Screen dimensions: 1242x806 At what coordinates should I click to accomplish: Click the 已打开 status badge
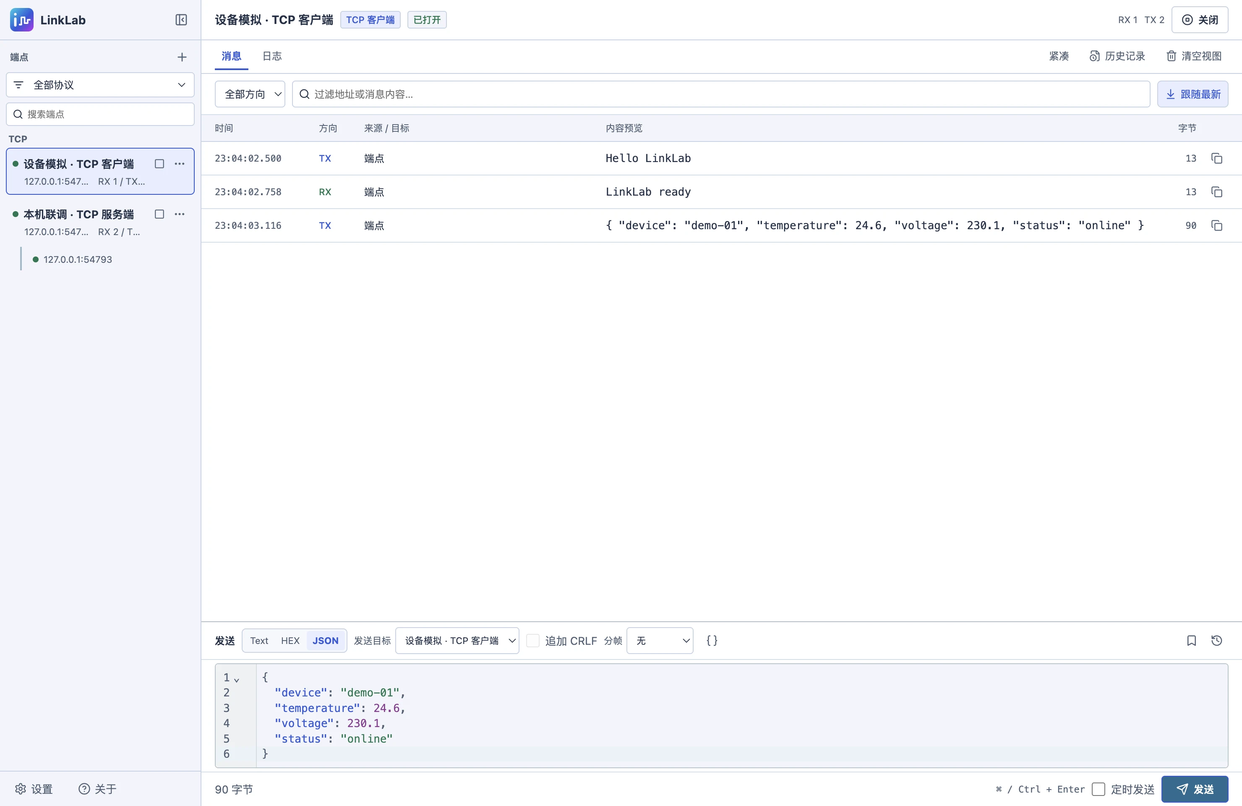pos(427,20)
